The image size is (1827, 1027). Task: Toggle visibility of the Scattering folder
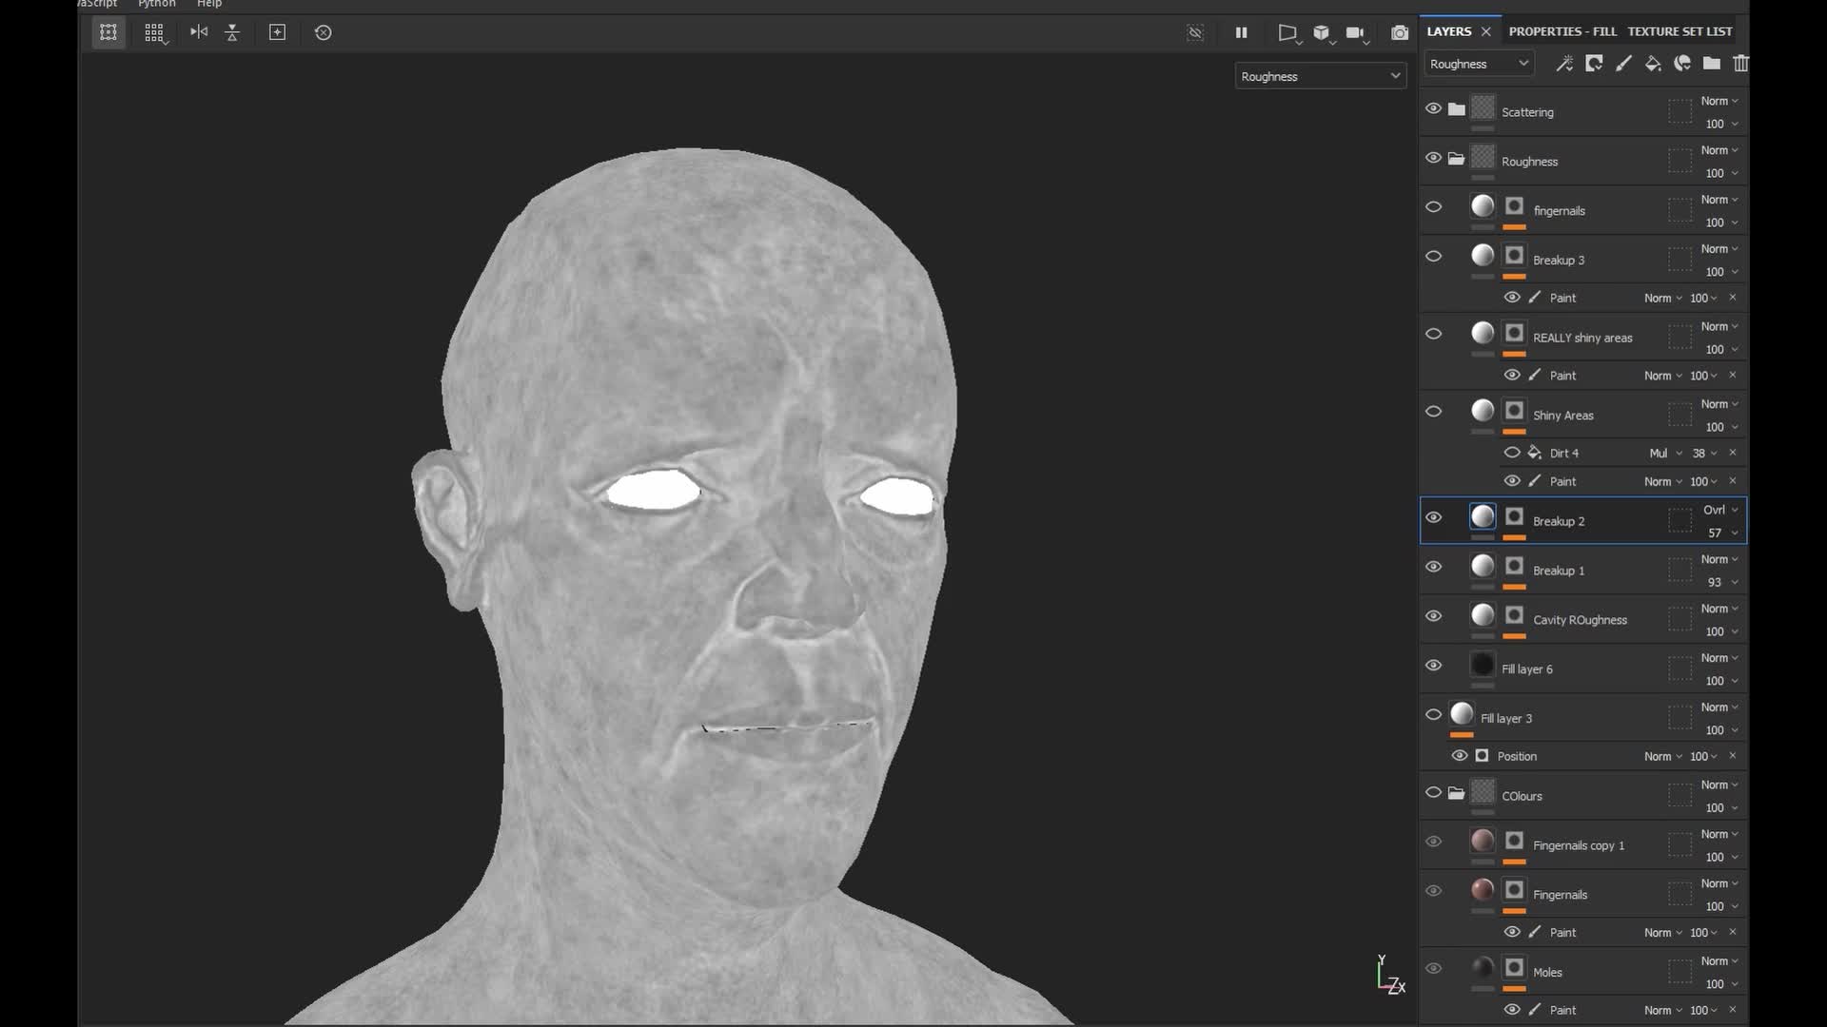coord(1433,108)
